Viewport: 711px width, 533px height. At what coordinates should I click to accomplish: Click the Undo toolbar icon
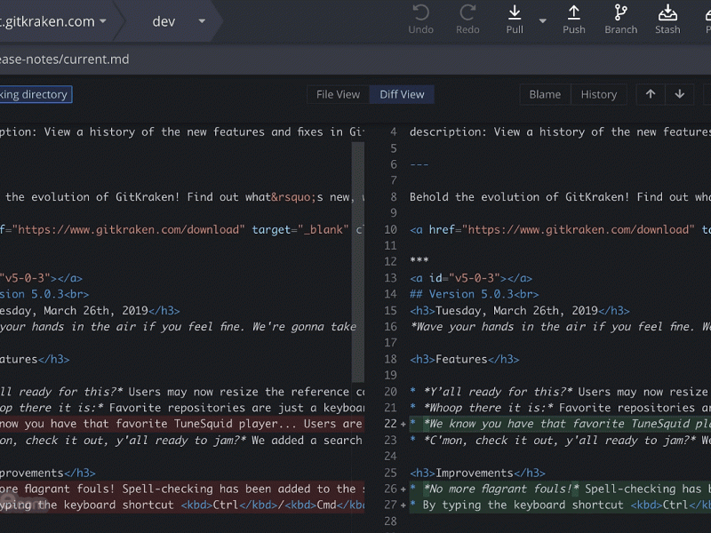[420, 20]
